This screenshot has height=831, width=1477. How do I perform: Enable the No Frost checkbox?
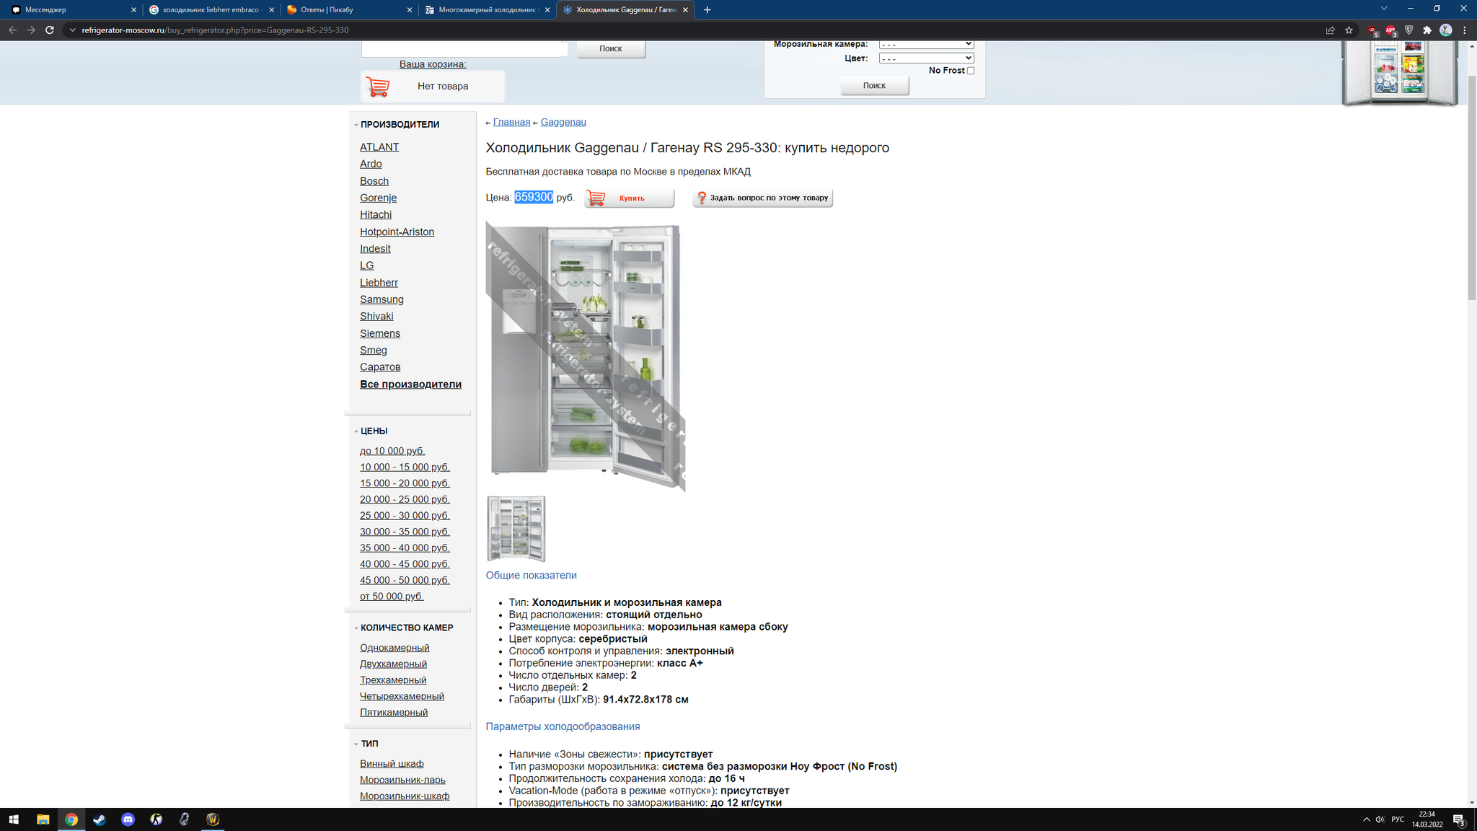tap(971, 71)
